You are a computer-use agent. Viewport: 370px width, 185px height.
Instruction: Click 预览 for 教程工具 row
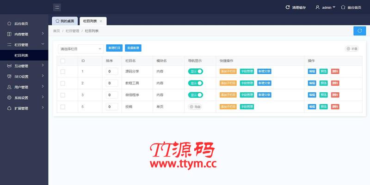pyautogui.click(x=323, y=83)
